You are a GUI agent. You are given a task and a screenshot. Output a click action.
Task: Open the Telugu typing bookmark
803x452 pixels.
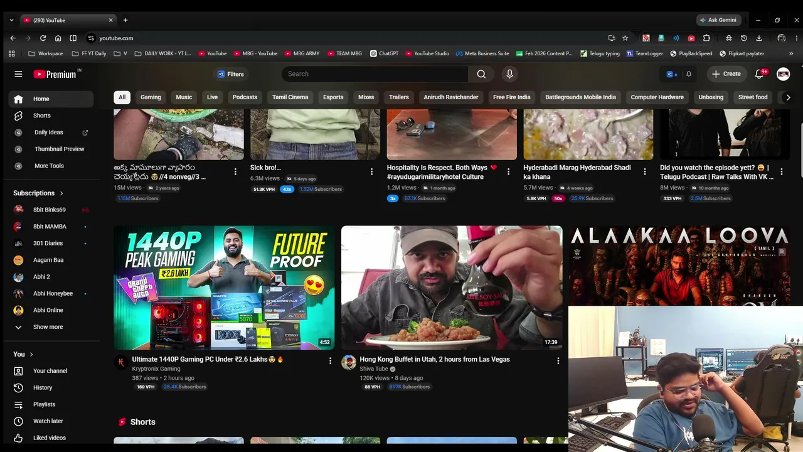click(600, 53)
